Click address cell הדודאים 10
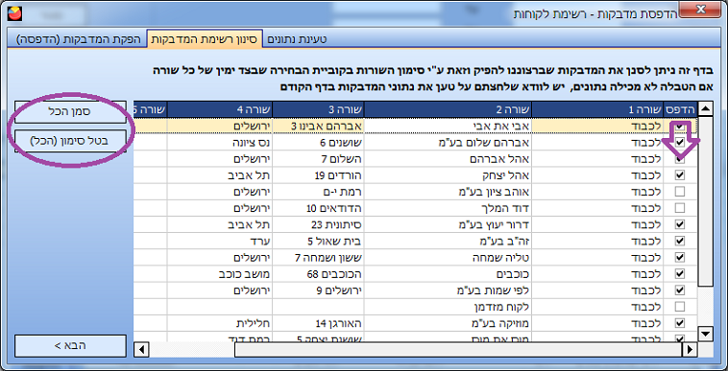The height and width of the screenshot is (371, 728). [319, 208]
